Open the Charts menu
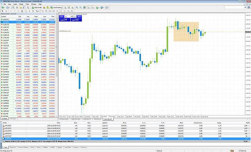 (21, 4)
